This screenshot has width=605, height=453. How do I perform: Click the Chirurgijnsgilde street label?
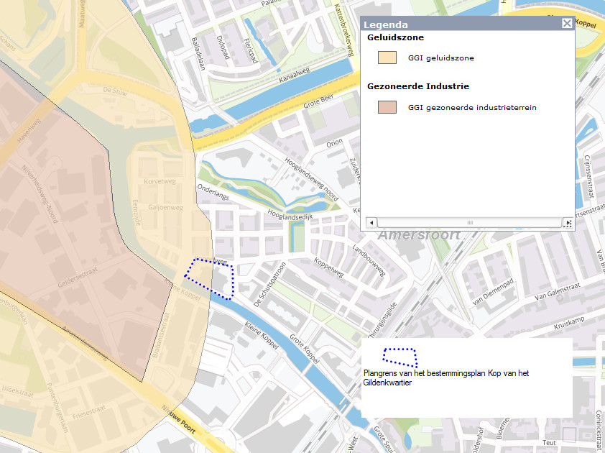pyautogui.click(x=383, y=321)
